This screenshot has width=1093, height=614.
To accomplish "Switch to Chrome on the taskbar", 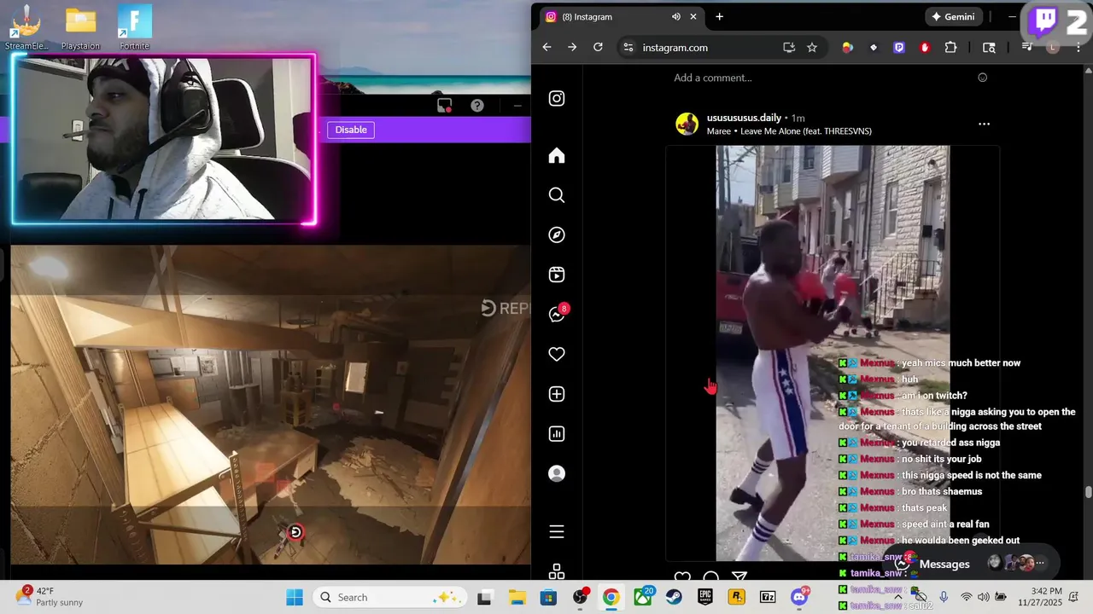I will click(611, 597).
